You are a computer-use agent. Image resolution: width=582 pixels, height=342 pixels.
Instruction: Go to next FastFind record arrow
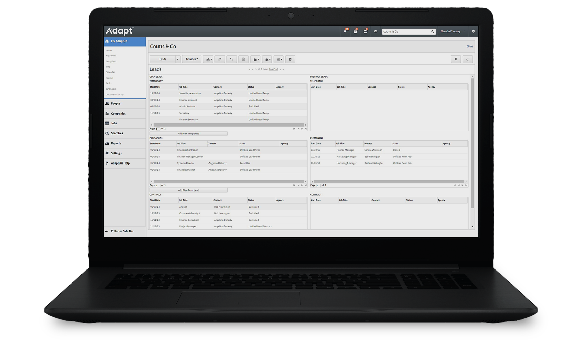(x=280, y=69)
